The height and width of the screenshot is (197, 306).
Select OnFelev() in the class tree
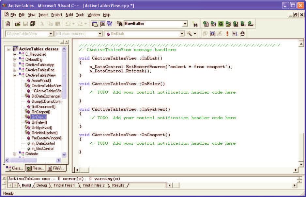click(39, 122)
